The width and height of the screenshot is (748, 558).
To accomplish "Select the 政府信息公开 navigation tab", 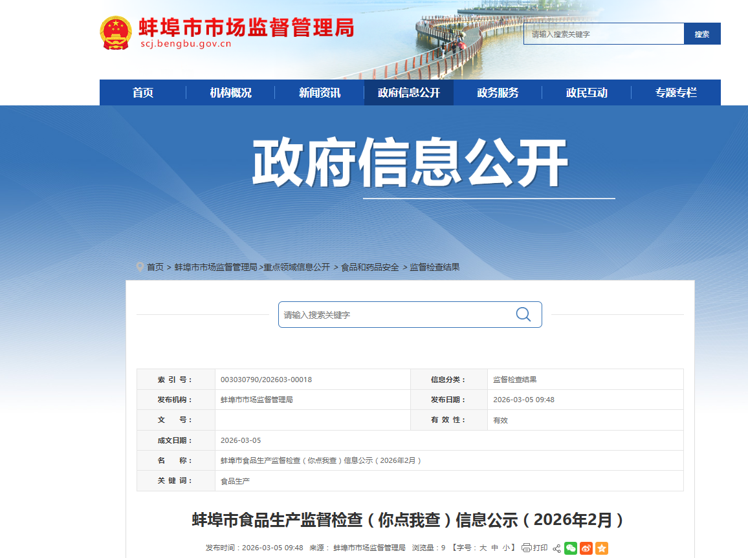I will point(409,92).
